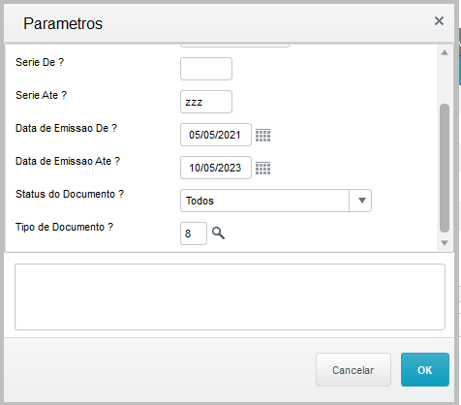The image size is (461, 405).
Task: Click the Status do Documento label
Action: point(70,194)
